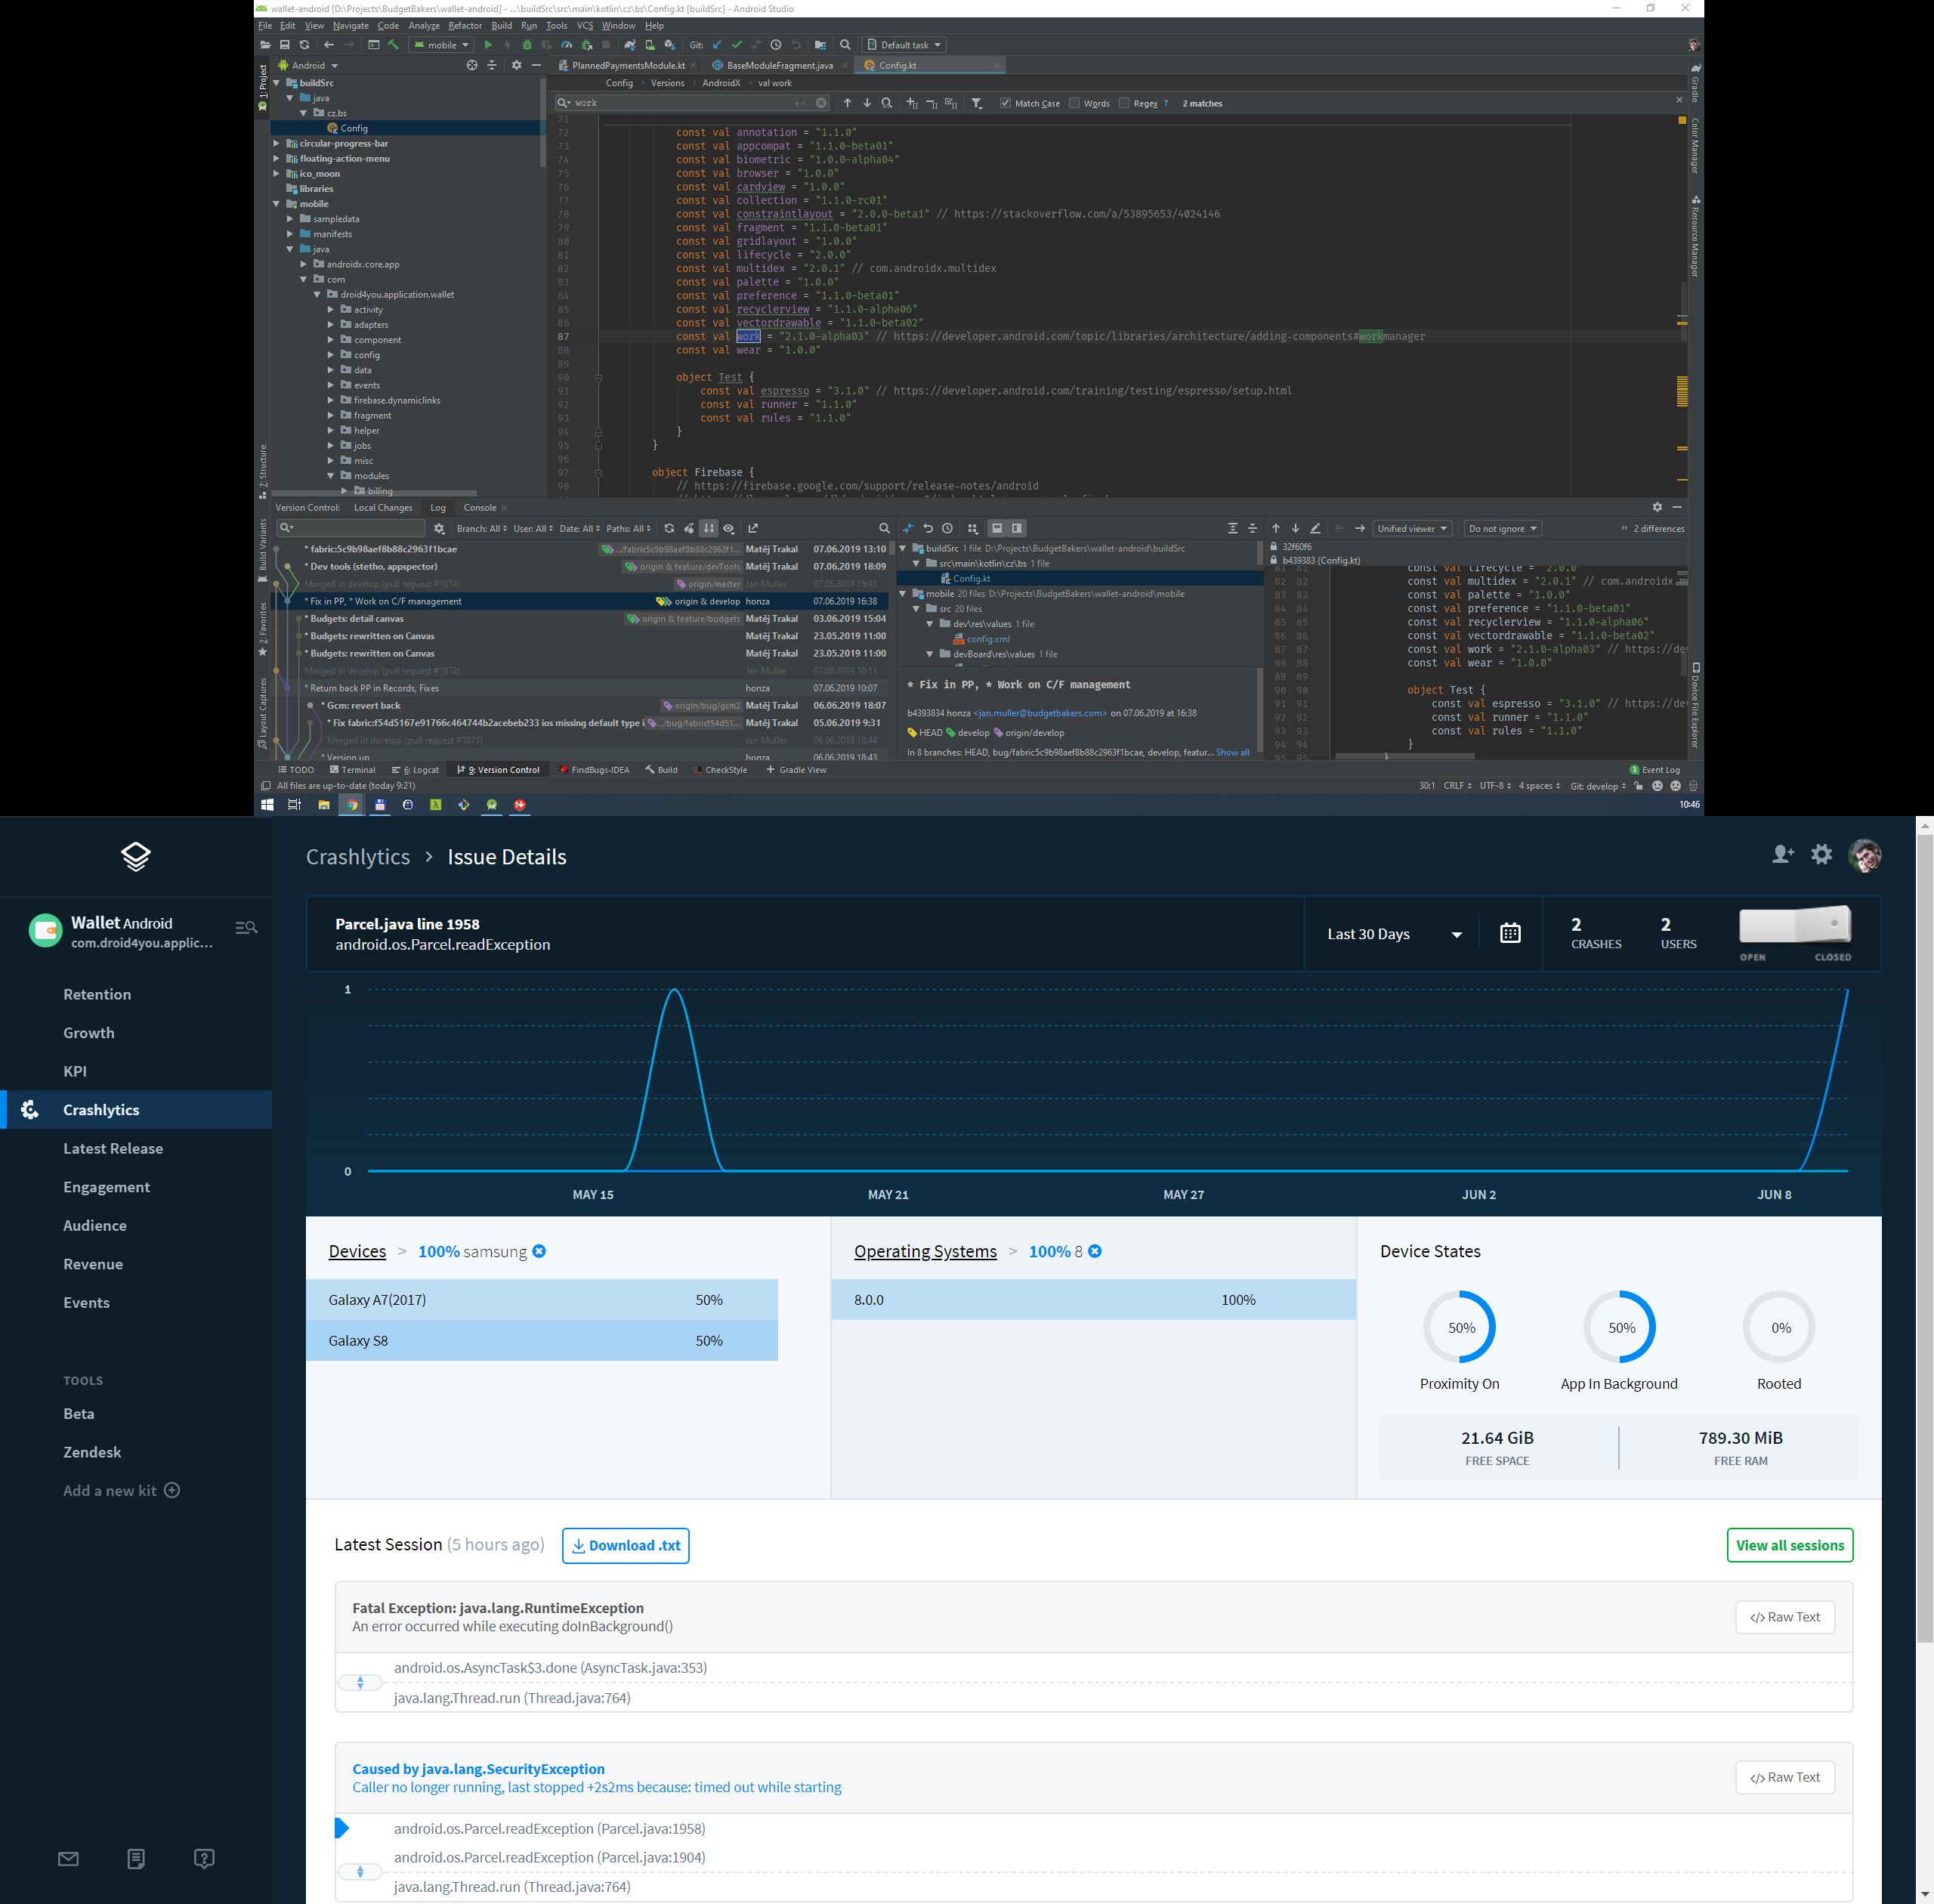Select Latest Release in sidebar
1934x1904 pixels.
113,1148
